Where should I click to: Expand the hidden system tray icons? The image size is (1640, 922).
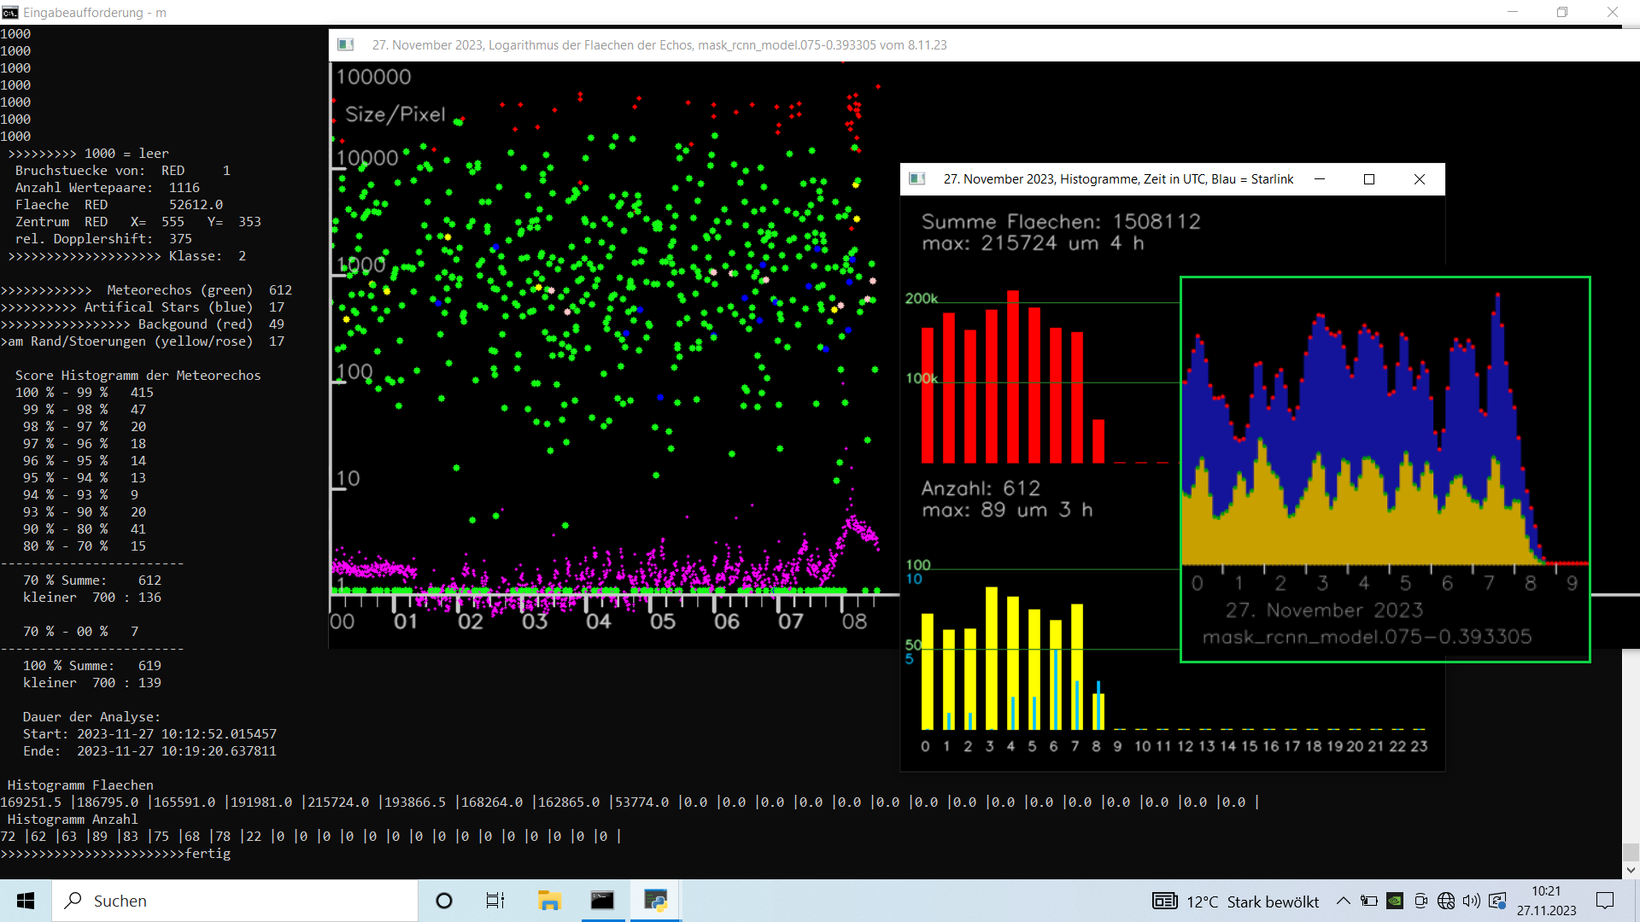(x=1344, y=901)
